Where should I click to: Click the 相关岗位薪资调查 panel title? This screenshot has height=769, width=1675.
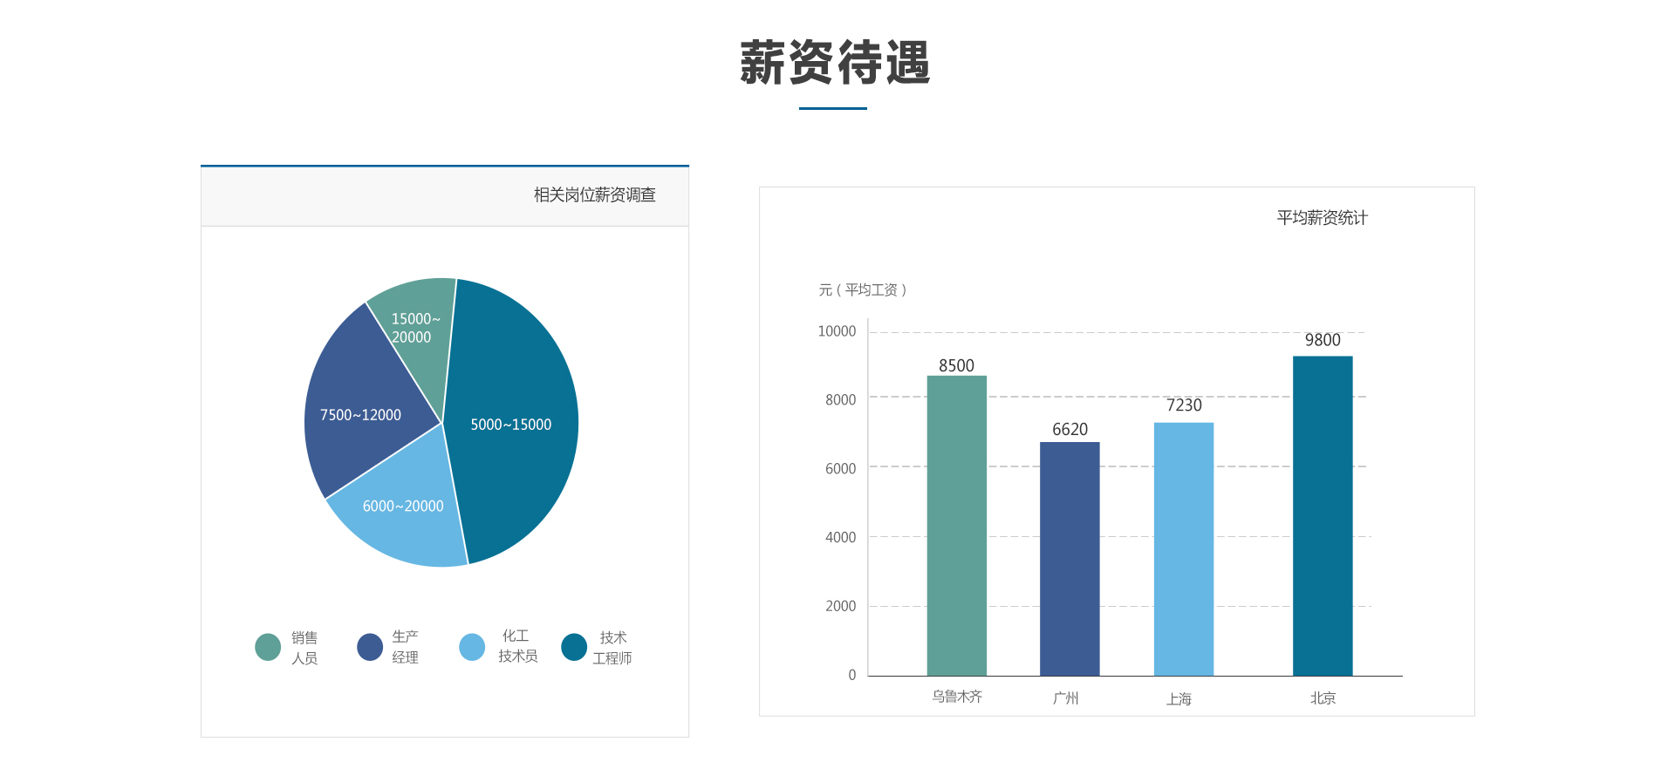click(x=594, y=195)
